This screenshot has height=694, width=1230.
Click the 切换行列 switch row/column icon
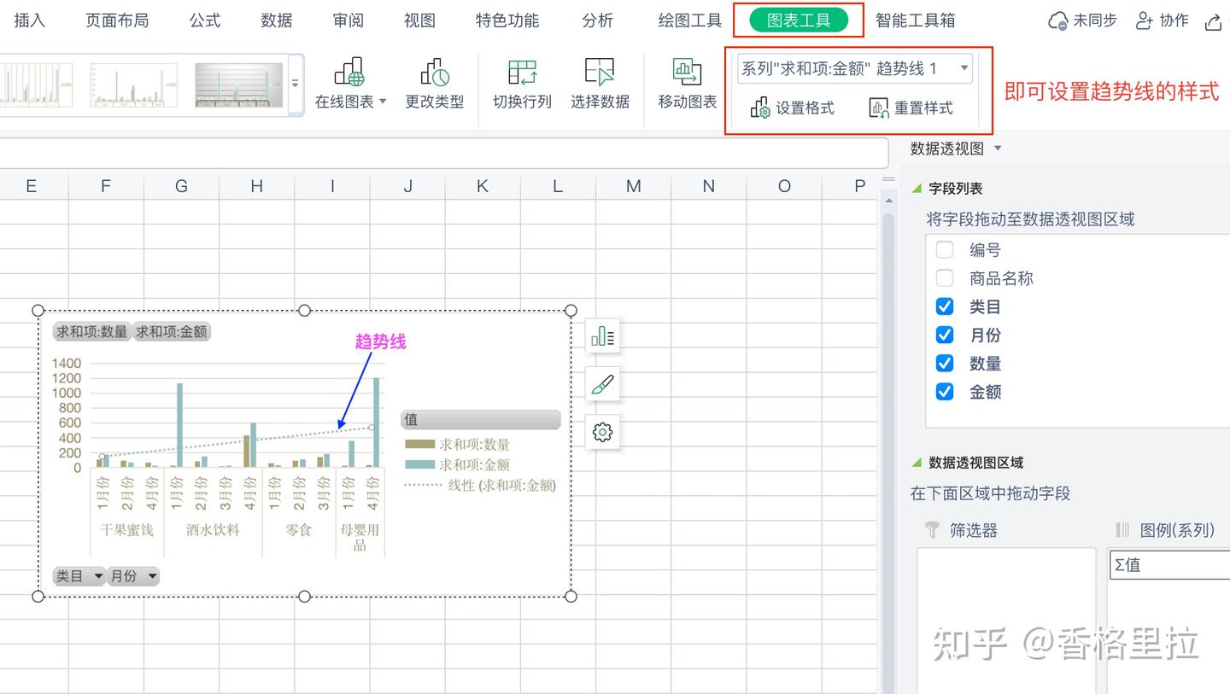522,73
